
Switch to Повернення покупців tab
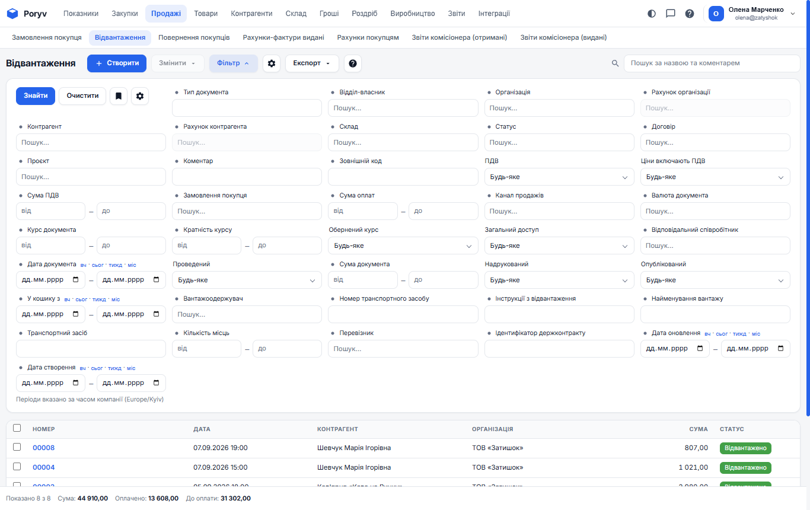click(194, 37)
